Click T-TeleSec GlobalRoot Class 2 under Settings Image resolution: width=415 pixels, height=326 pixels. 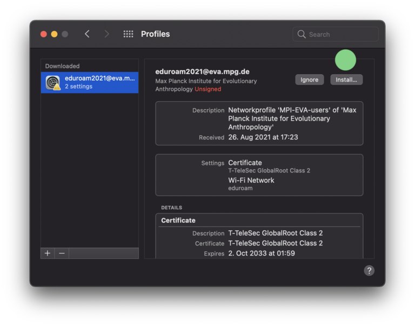point(269,170)
